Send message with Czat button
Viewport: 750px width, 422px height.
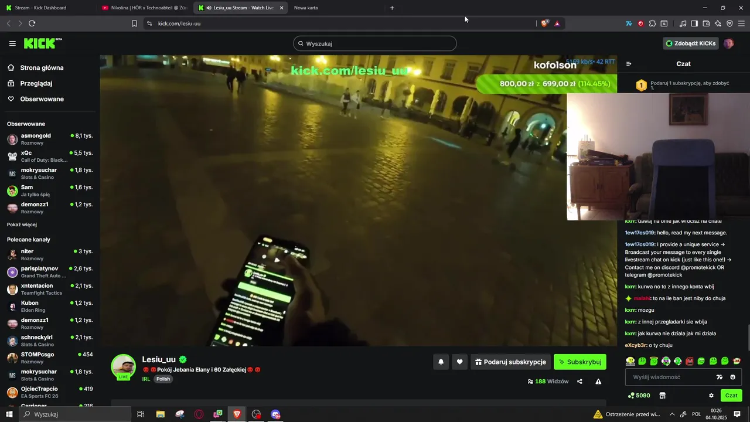click(731, 396)
